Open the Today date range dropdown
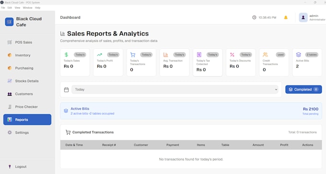326x174 pixels. click(x=175, y=89)
